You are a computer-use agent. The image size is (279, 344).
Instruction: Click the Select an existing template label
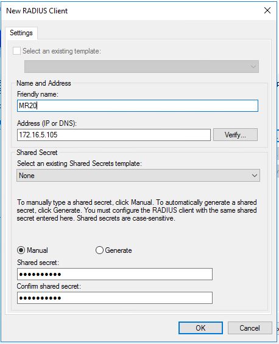pyautogui.click(x=62, y=51)
